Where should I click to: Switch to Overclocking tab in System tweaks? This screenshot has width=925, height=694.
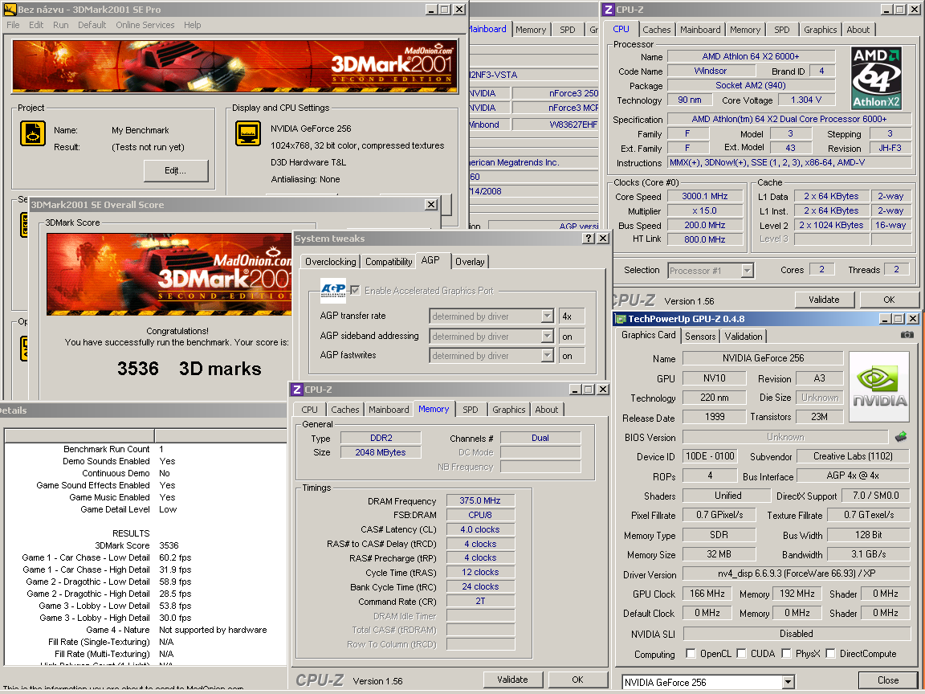[x=330, y=261]
